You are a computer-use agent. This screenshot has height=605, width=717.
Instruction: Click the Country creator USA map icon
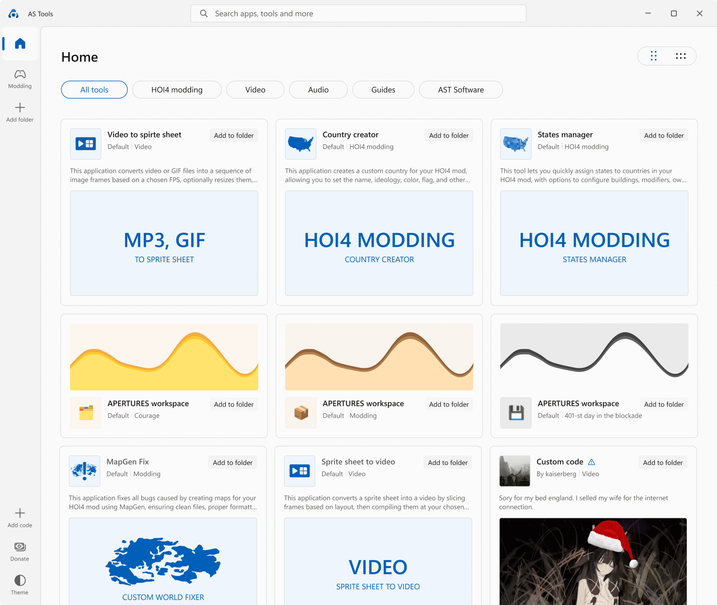301,144
